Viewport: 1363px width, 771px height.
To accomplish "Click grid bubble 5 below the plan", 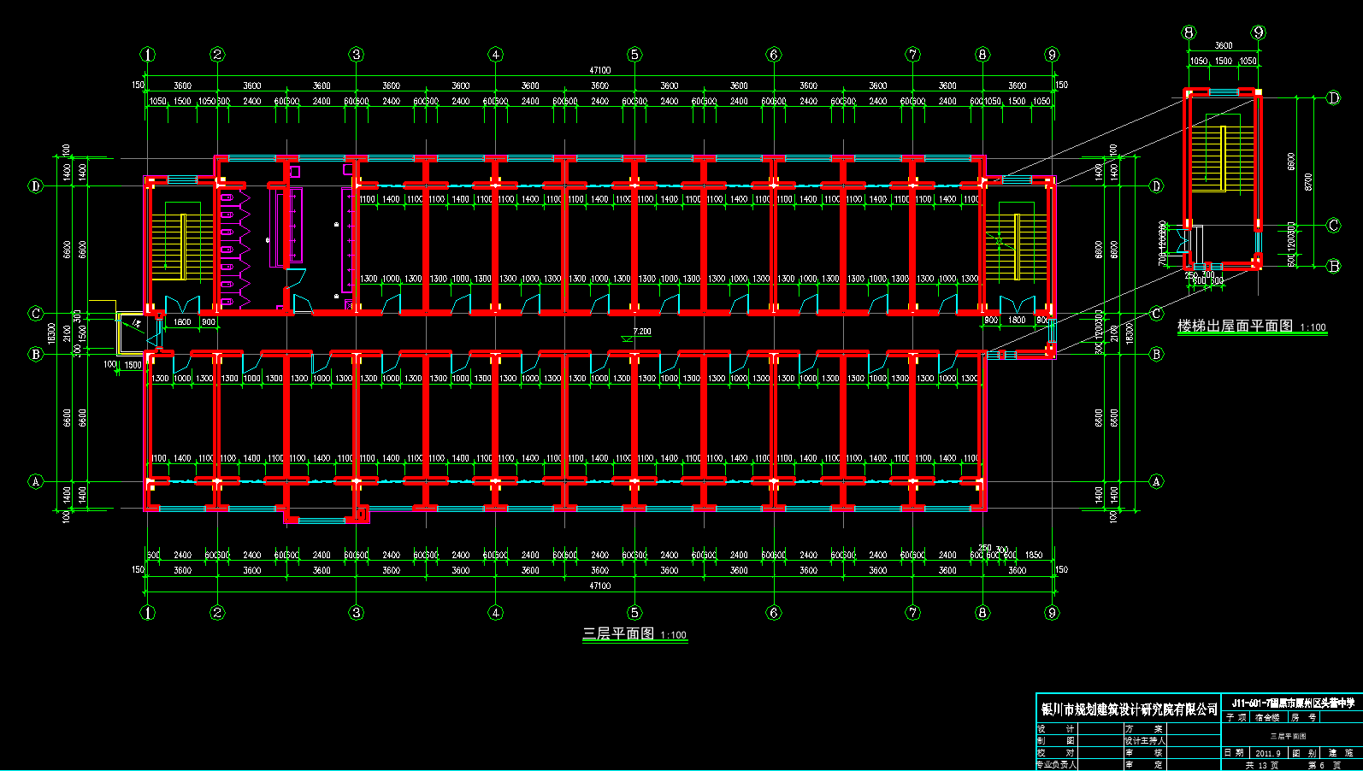I will click(x=634, y=612).
